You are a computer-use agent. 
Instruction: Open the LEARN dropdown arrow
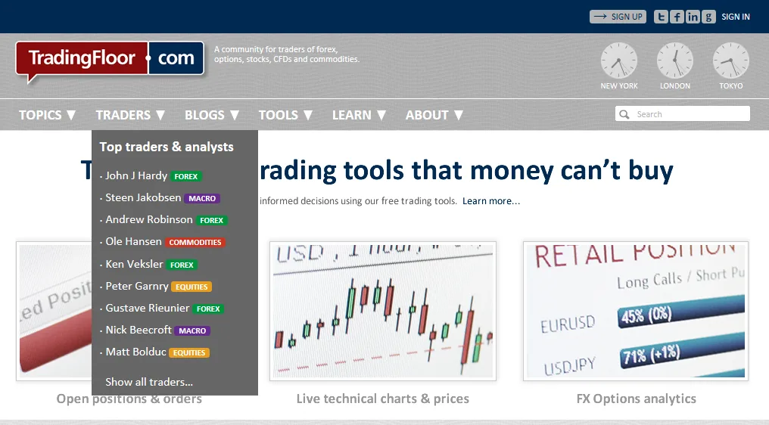coord(381,115)
